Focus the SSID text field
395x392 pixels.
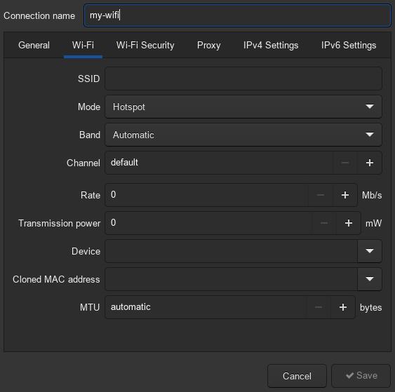tap(243, 79)
